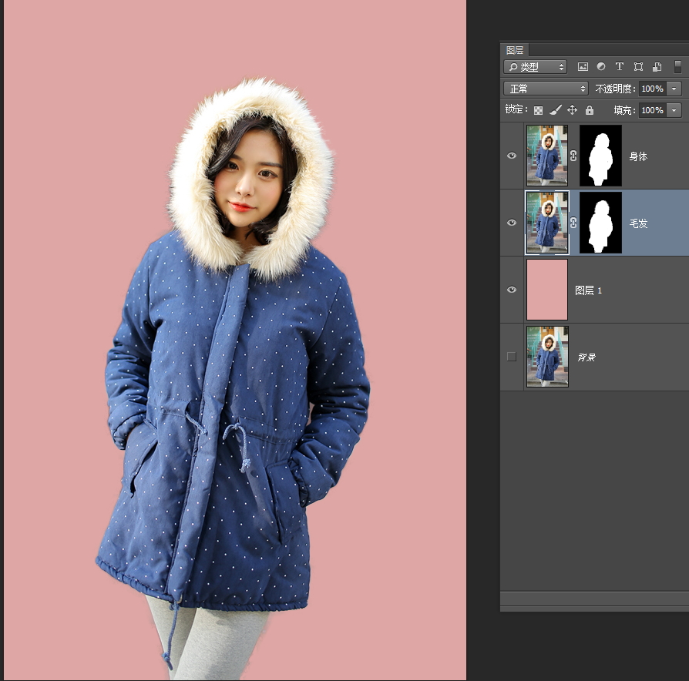Click chain link icon on 毛发 layer
Viewport: 689px width, 681px height.
point(573,223)
